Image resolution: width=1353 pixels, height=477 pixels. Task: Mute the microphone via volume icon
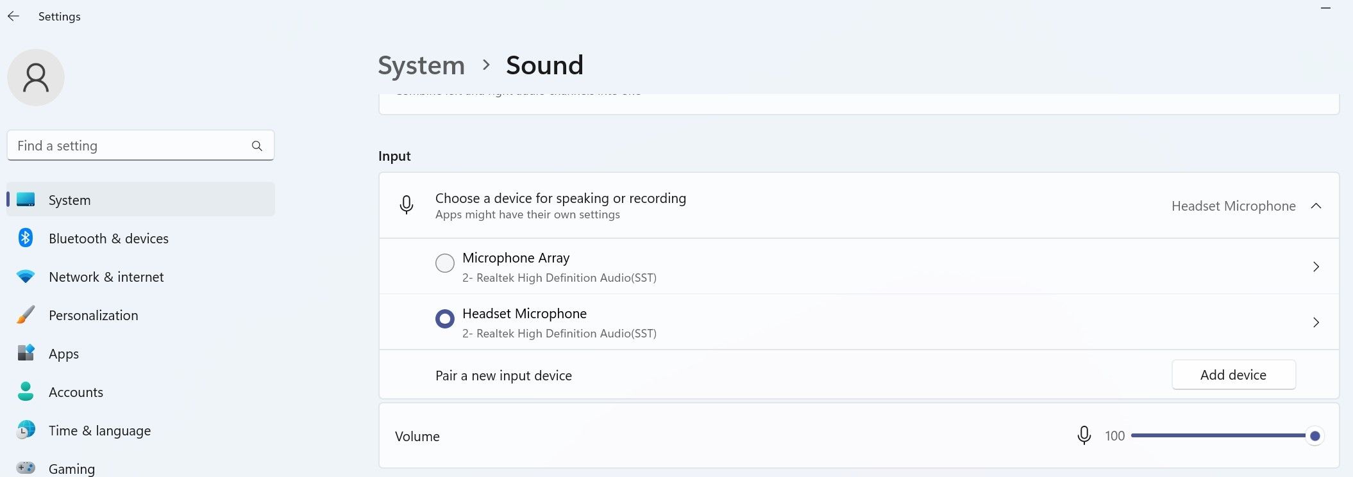1084,435
